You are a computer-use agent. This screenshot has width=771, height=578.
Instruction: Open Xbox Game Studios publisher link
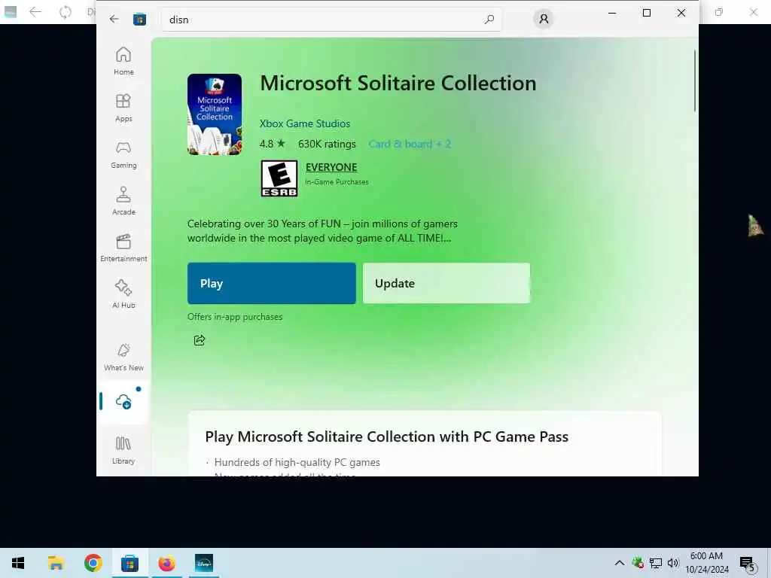pos(305,123)
